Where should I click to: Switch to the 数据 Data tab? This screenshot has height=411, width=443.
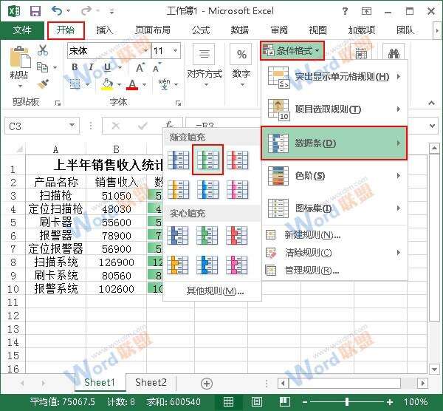(x=240, y=30)
